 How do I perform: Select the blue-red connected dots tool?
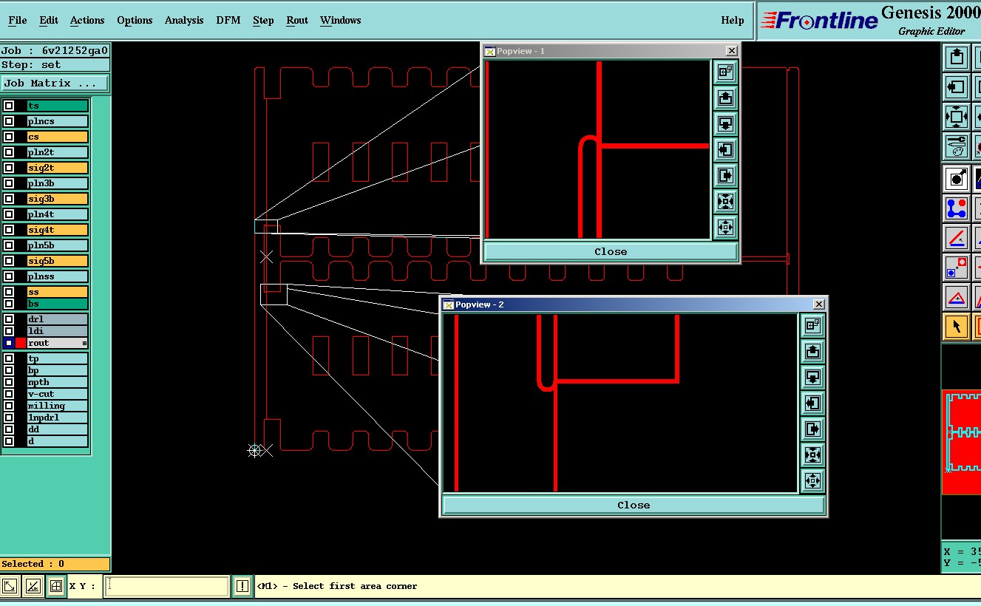957,208
